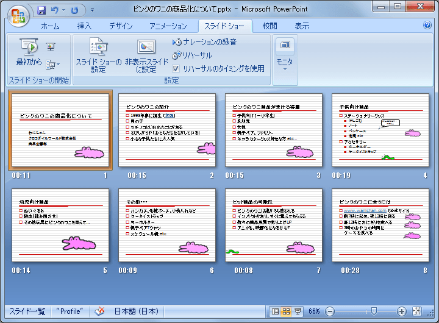Select slide 5 幼児向け商品 thumbnail

click(x=60, y=225)
